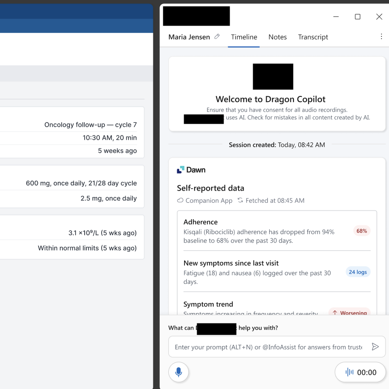Click the Worsening trend badge

[349, 313]
